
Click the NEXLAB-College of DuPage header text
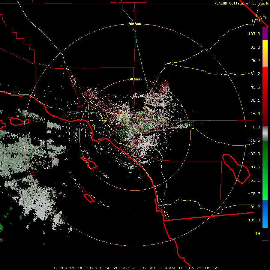coord(241,3)
